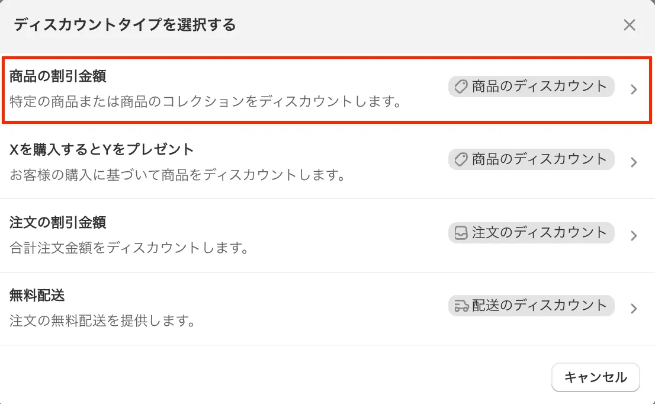Select the 商品の割引金額 discount type
The height and width of the screenshot is (404, 655).
58,76
